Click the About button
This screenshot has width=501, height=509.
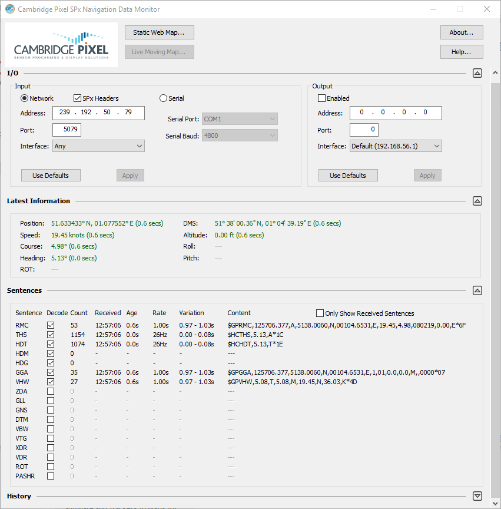[x=462, y=32]
